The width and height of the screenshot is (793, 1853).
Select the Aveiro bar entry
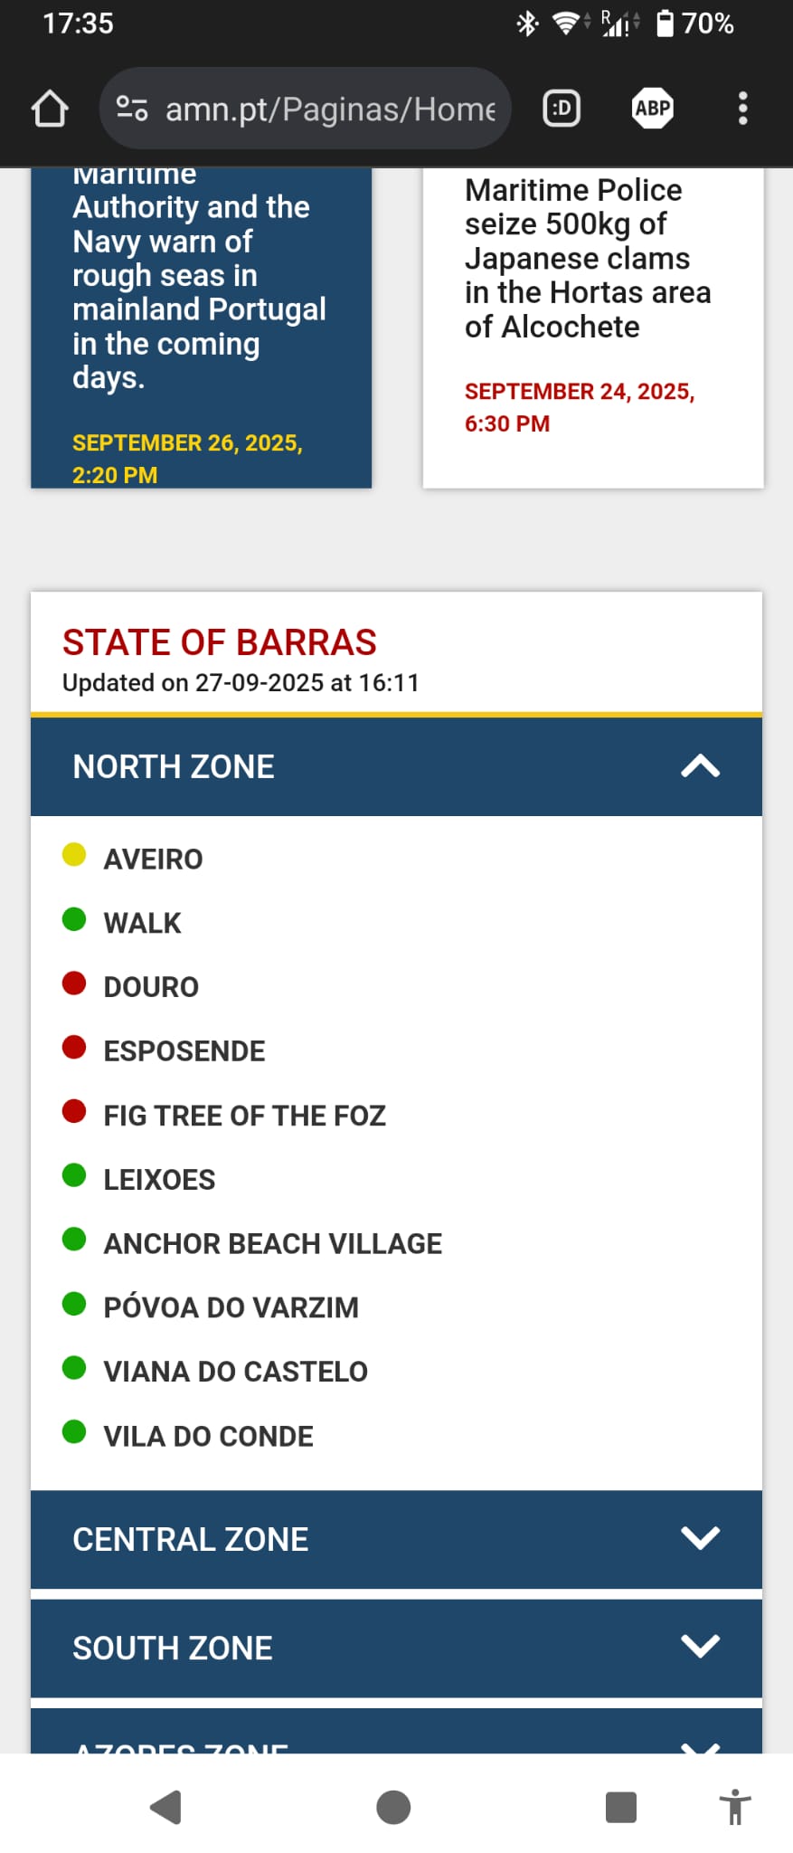point(153,859)
